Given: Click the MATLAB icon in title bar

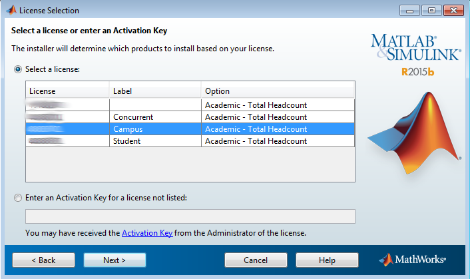Looking at the screenshot, I should pos(11,10).
